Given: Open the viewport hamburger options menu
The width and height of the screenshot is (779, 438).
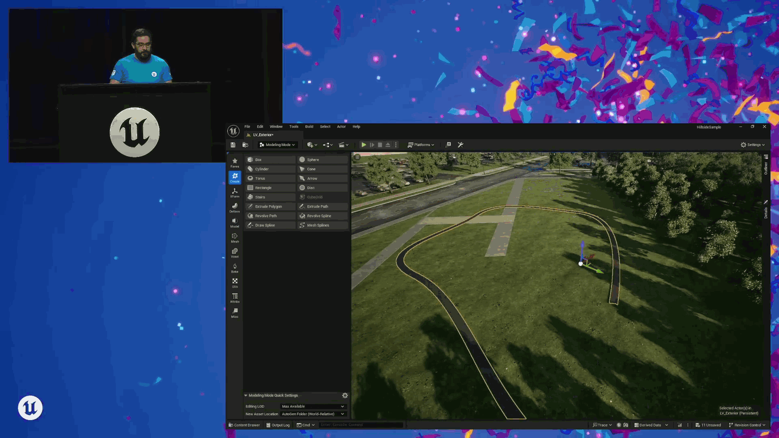Looking at the screenshot, I should [x=357, y=157].
